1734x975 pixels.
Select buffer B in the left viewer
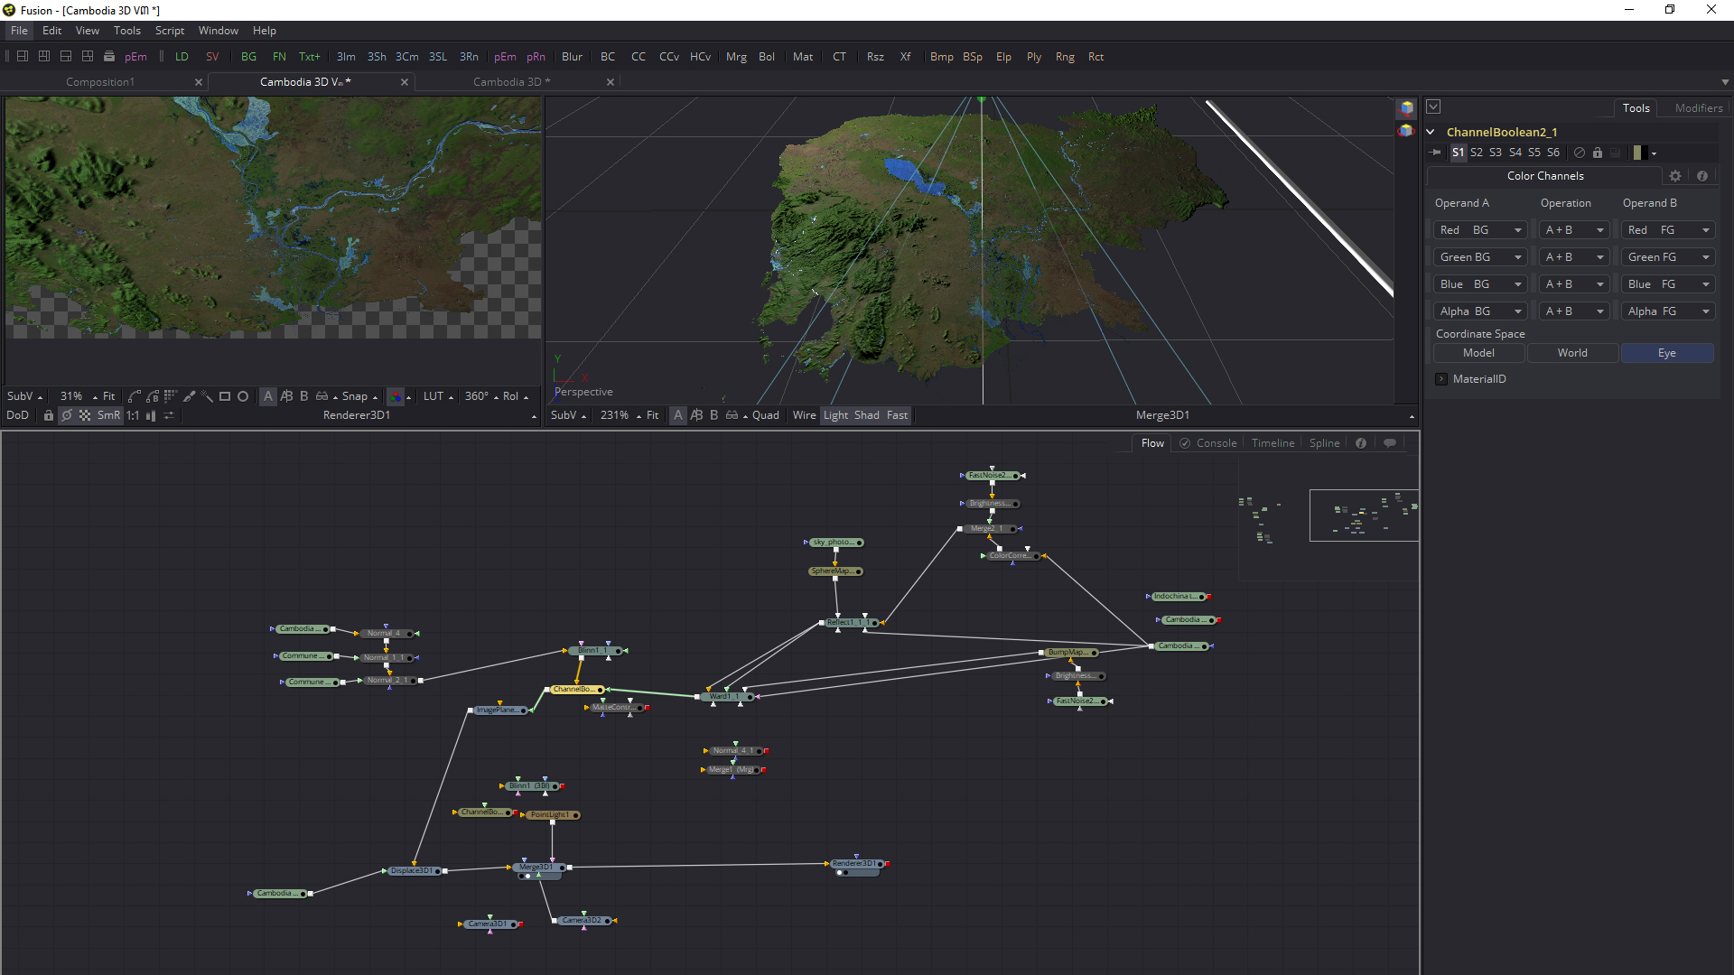[304, 396]
